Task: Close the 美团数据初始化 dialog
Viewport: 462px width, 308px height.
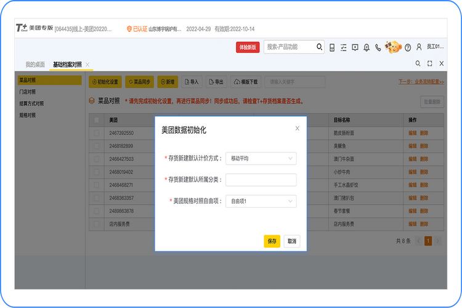Action: pos(298,128)
